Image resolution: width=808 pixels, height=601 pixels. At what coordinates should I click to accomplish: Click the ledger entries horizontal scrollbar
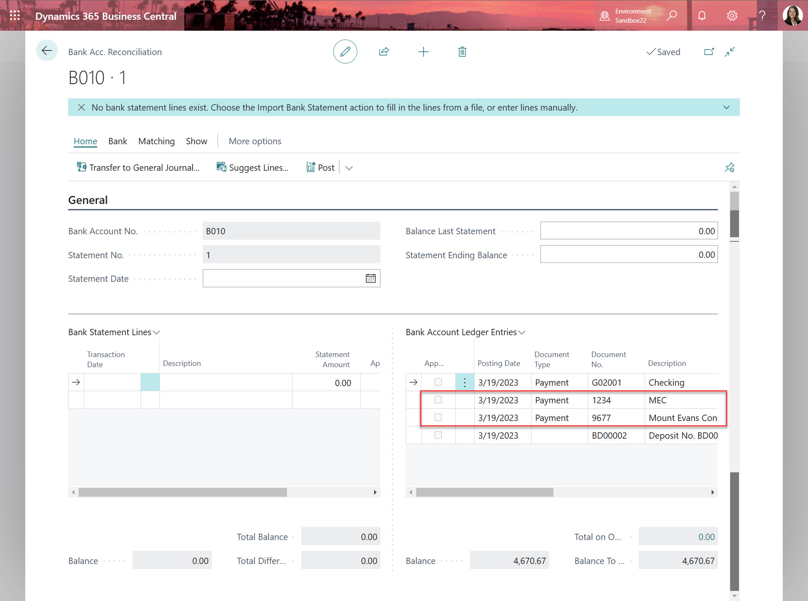(x=484, y=492)
